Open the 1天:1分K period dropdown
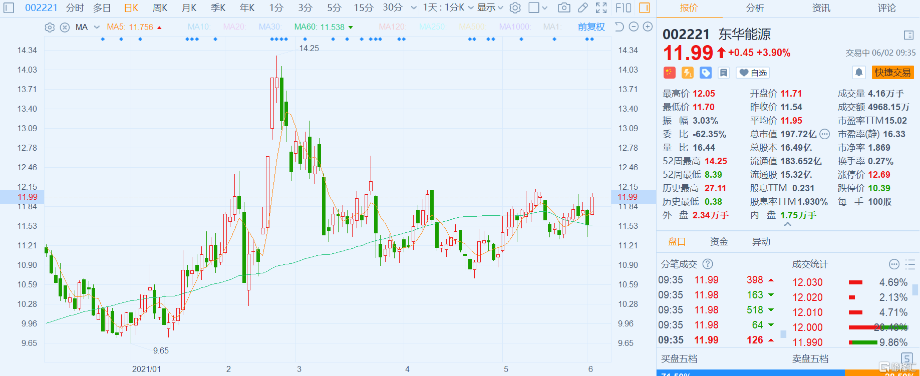The width and height of the screenshot is (920, 376). pos(448,8)
